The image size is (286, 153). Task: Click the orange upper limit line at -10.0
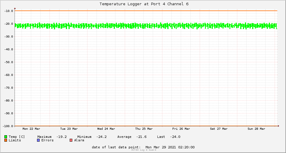(146, 11)
